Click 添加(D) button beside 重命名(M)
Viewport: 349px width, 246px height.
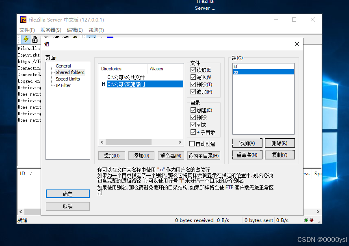pyautogui.click(x=141, y=156)
